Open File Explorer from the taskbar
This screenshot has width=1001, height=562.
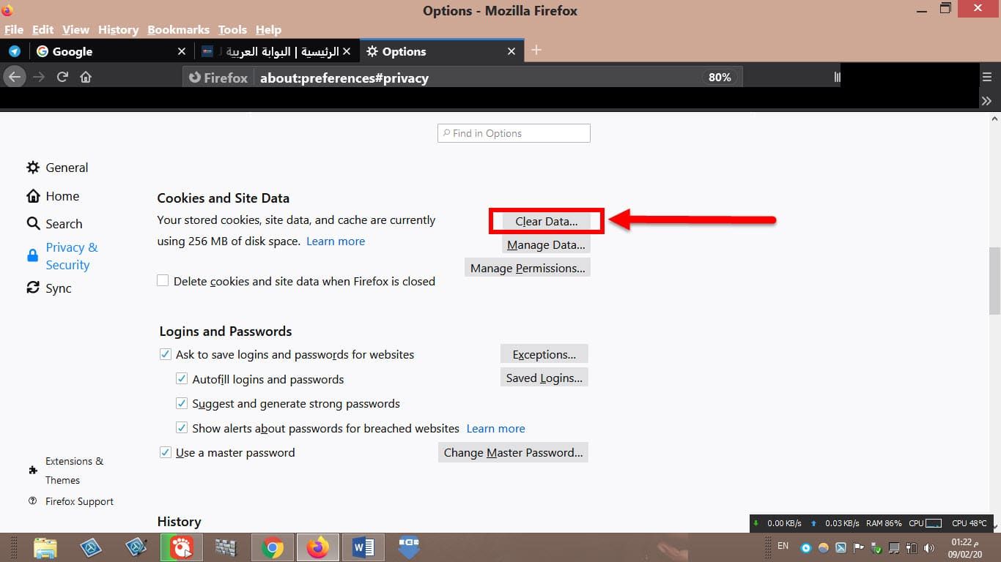pos(45,547)
